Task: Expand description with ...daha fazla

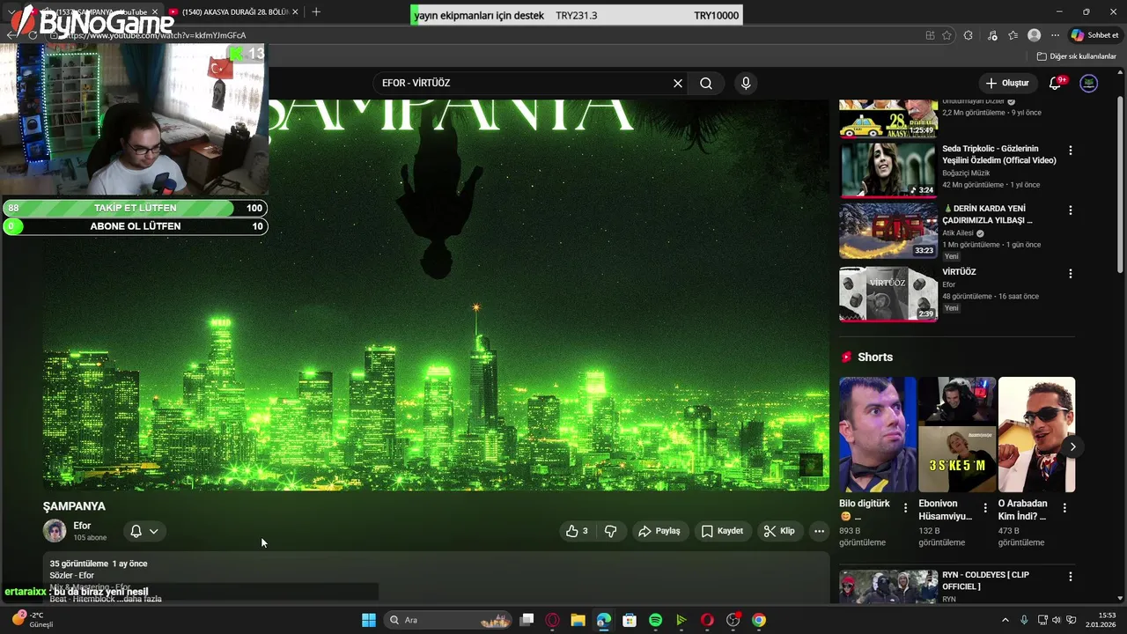Action: coord(141,599)
